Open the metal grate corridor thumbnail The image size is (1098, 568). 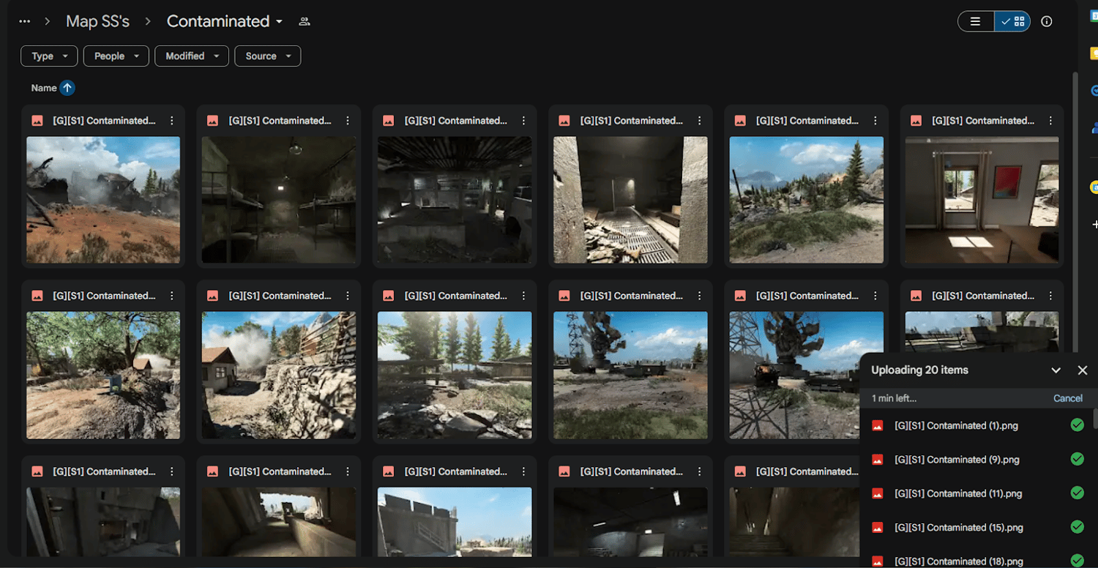pos(630,200)
